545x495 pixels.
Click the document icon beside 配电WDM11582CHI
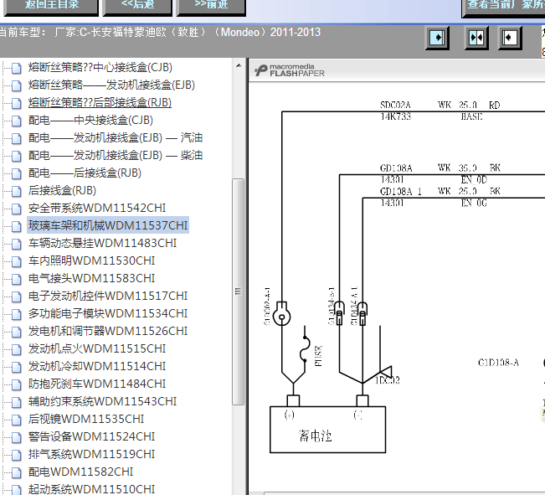(x=16, y=473)
